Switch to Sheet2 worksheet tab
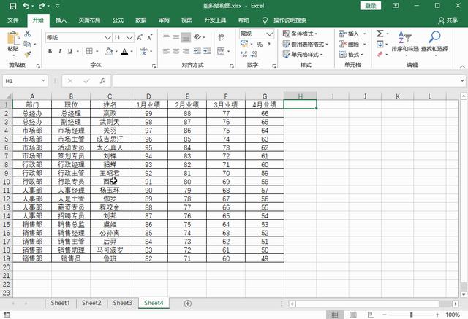 click(91, 303)
